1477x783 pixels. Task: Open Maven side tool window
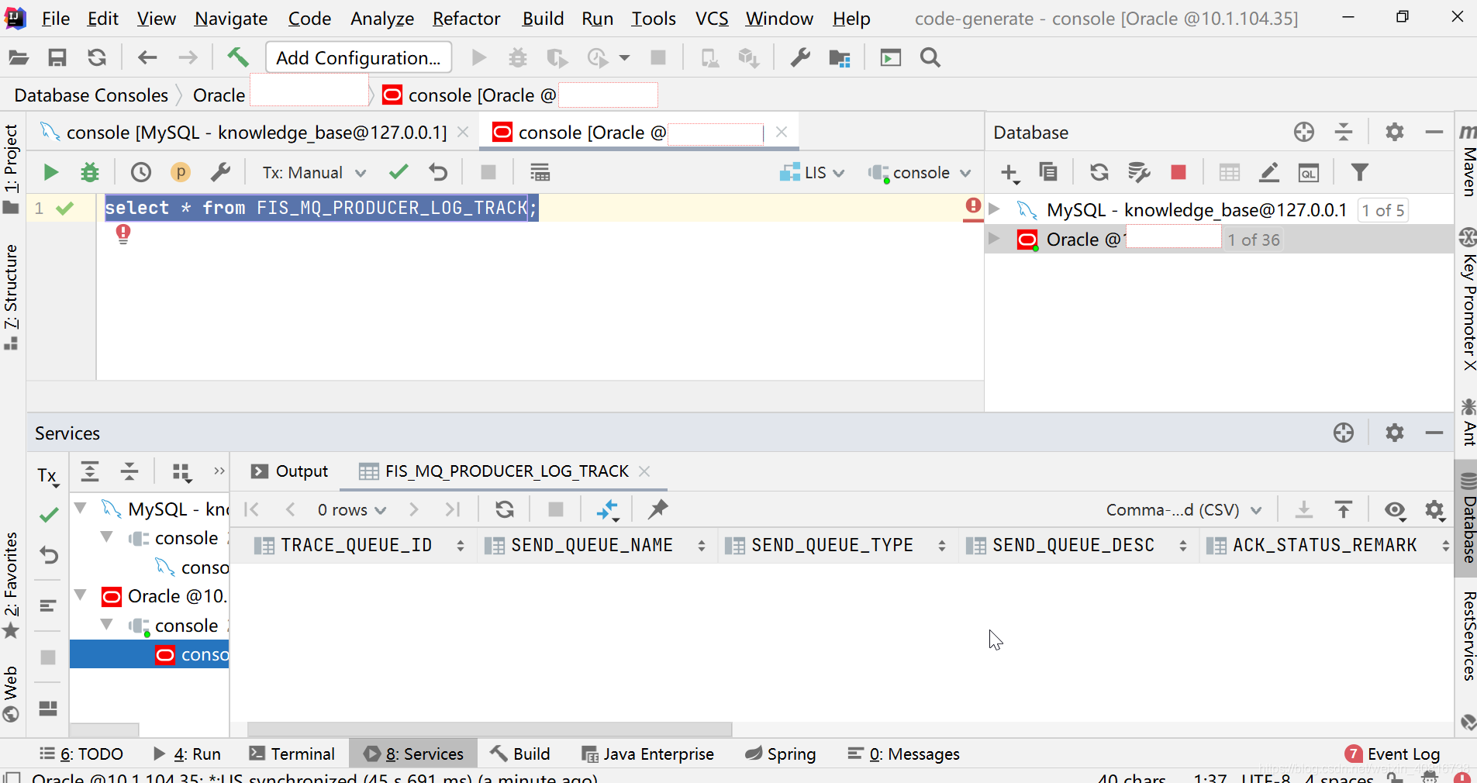[1467, 160]
